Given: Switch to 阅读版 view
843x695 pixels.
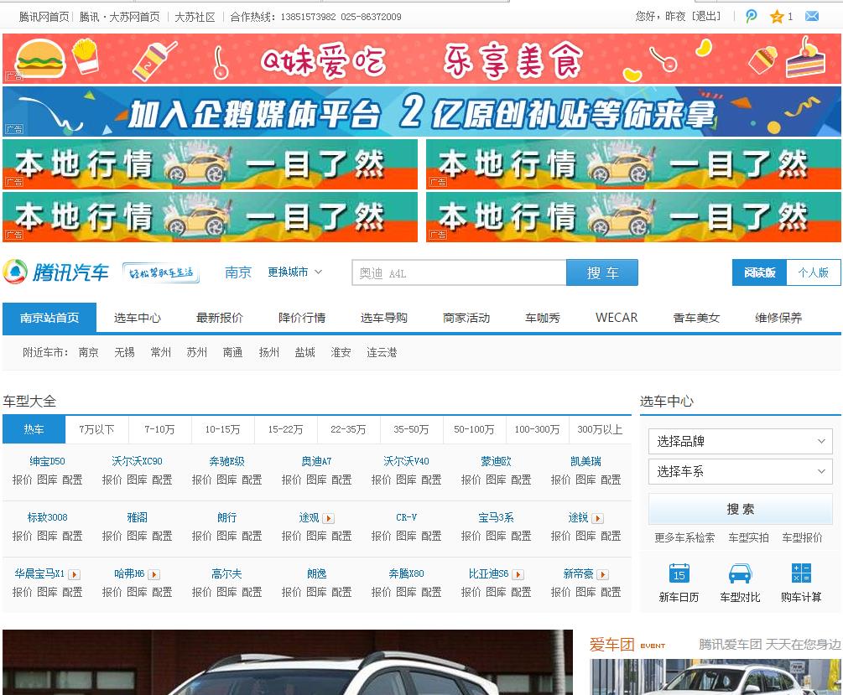Looking at the screenshot, I should pos(760,272).
